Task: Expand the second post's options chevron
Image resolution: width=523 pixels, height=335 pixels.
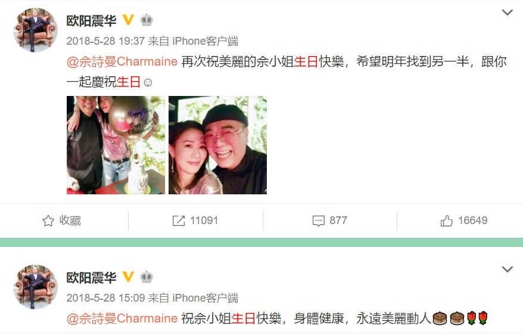Action: click(508, 269)
